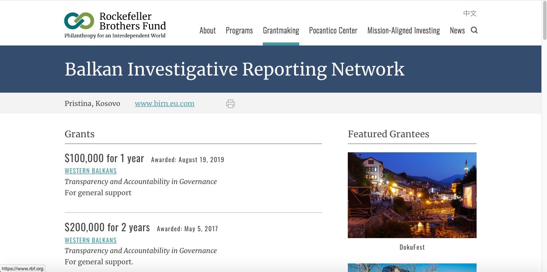The image size is (547, 272).
Task: Select the partially visible second featured grantee image
Action: point(412,268)
